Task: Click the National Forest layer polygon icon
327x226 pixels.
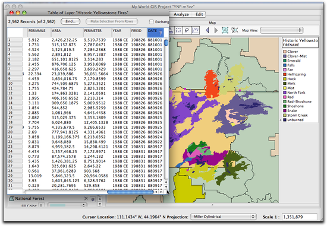Action: pyautogui.click(x=12, y=199)
